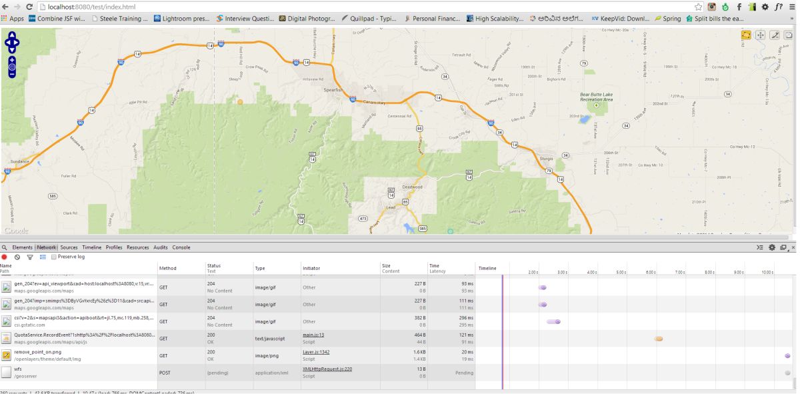Click the DevTools search magnifier icon
Viewport: 800px width, 394px height.
(x=5, y=247)
